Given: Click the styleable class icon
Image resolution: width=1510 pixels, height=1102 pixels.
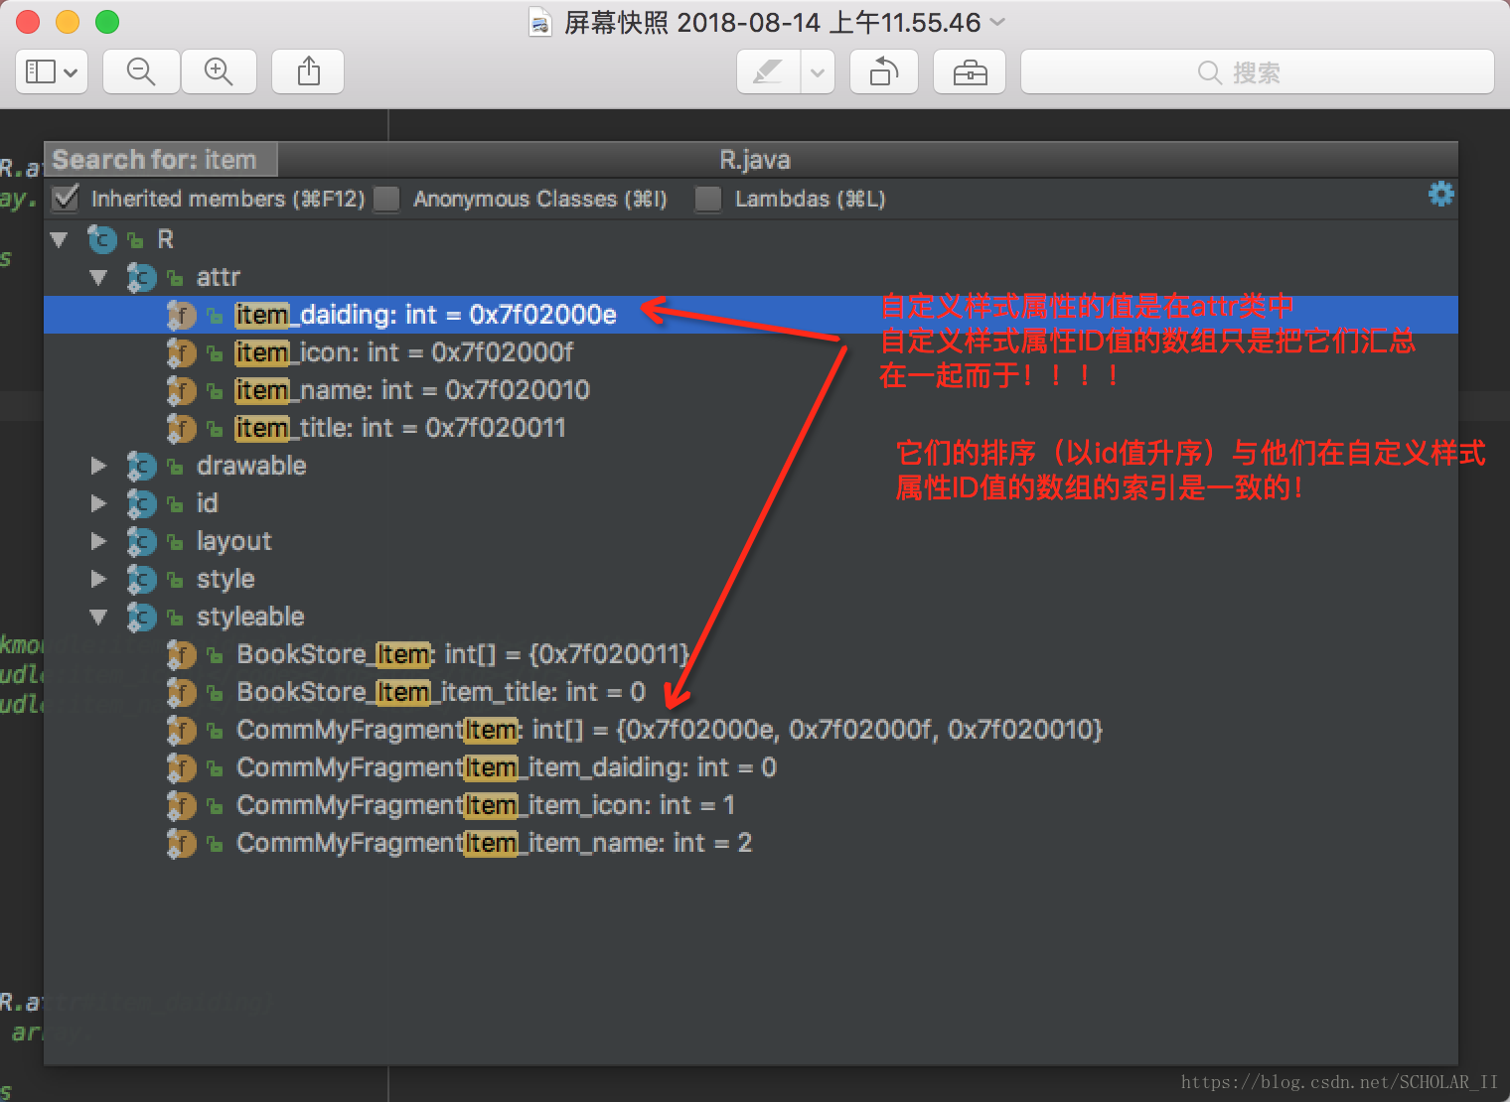Looking at the screenshot, I should pos(141,617).
